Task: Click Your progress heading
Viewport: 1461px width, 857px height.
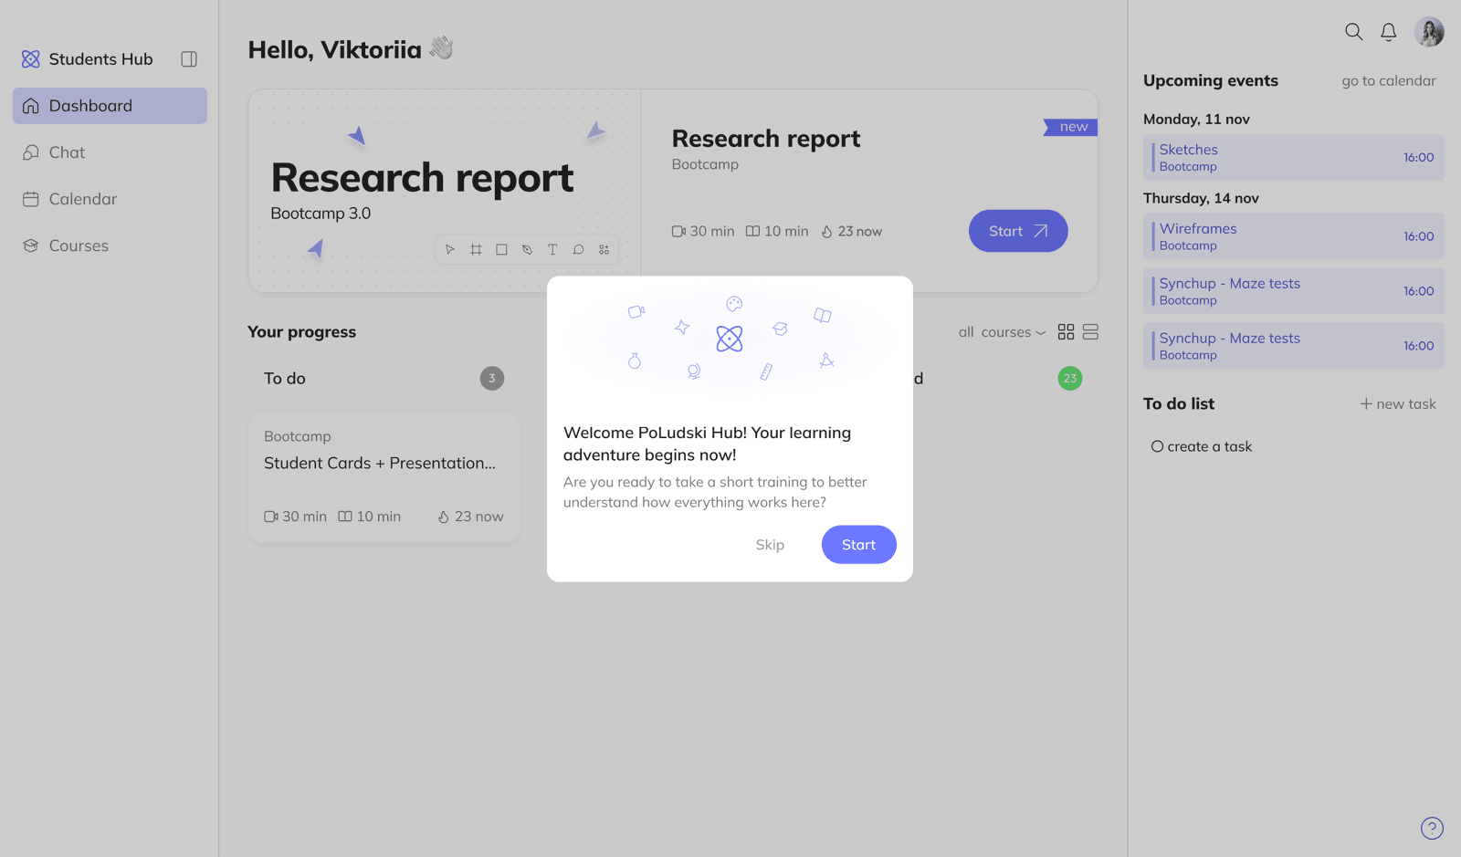Action: tap(302, 332)
